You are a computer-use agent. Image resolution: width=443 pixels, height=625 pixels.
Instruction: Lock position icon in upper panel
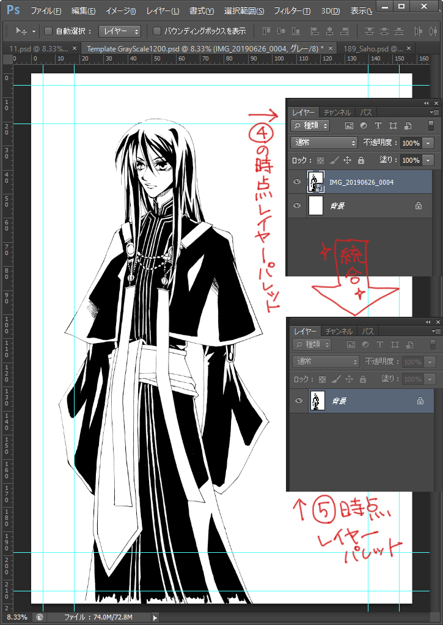[x=348, y=160]
